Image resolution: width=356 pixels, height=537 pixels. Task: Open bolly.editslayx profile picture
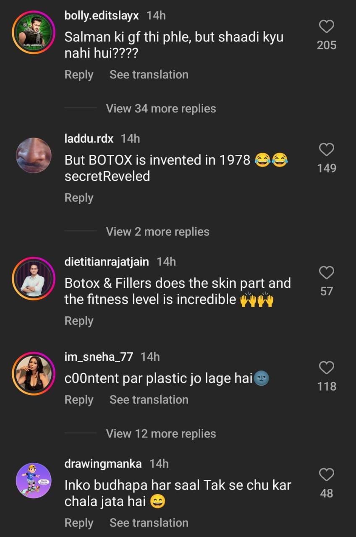[34, 32]
